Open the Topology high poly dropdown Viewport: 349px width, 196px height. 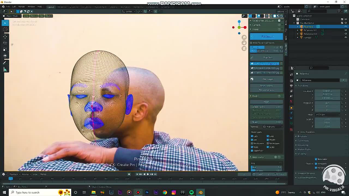tap(273, 127)
